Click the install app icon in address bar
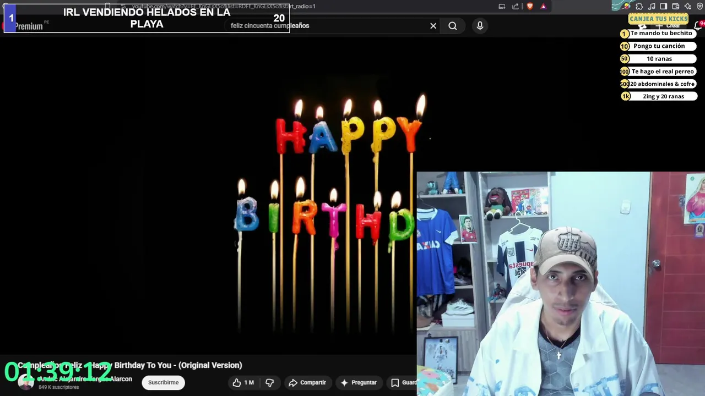Image resolution: width=705 pixels, height=396 pixels. pyautogui.click(x=502, y=7)
